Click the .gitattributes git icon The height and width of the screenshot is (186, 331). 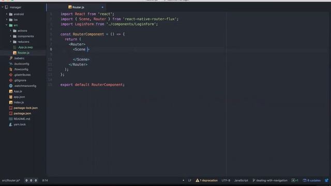pyautogui.click(x=11, y=75)
